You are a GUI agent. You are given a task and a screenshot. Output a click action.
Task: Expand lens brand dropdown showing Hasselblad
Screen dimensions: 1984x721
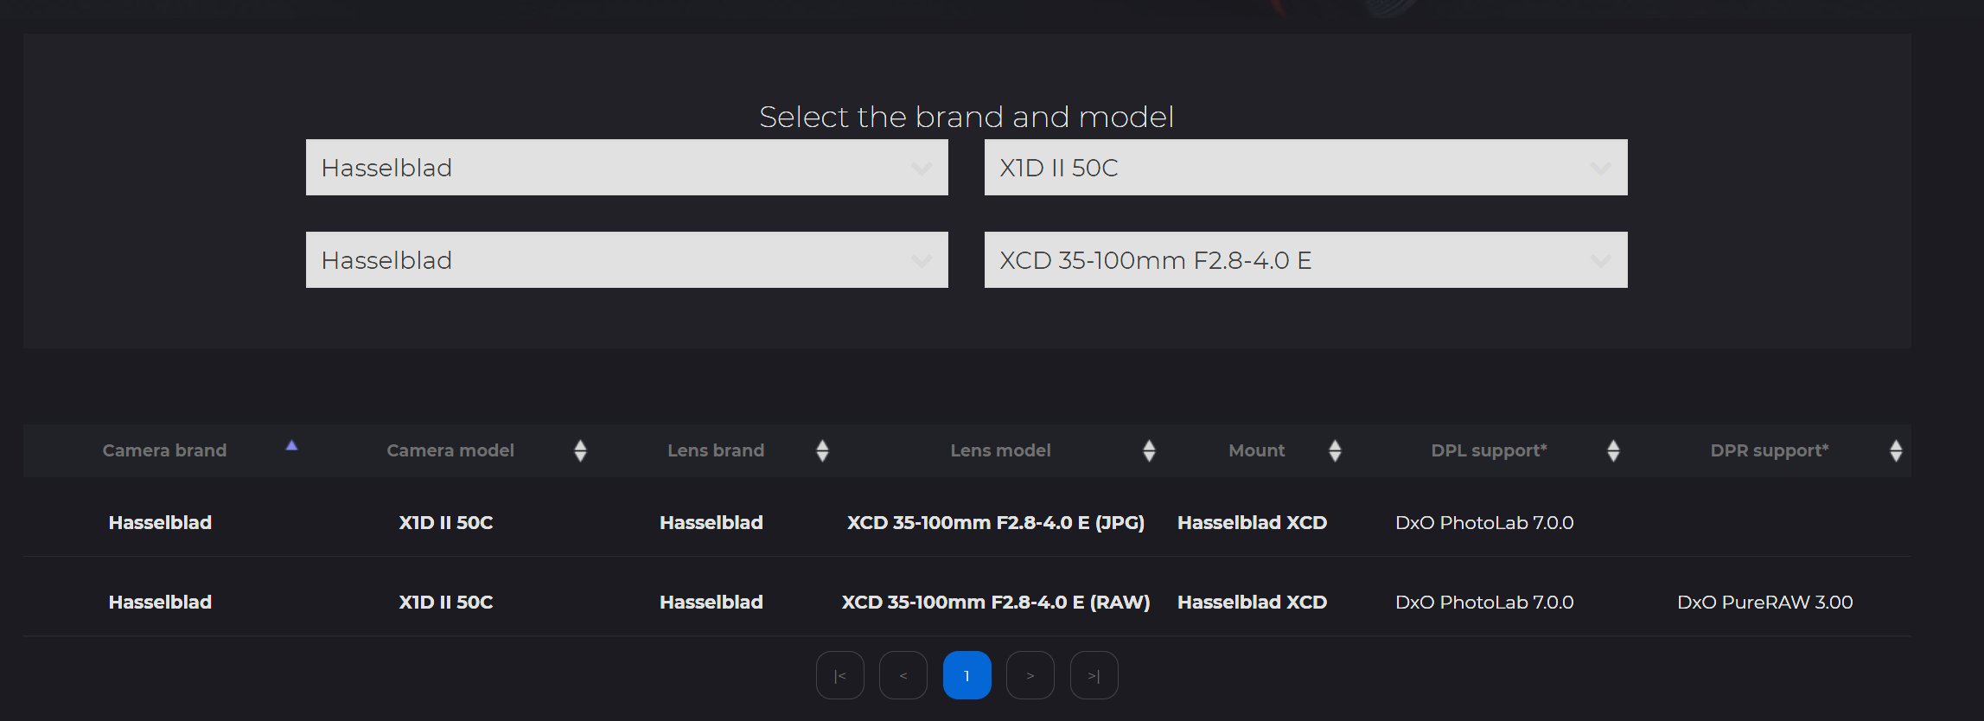tap(627, 260)
